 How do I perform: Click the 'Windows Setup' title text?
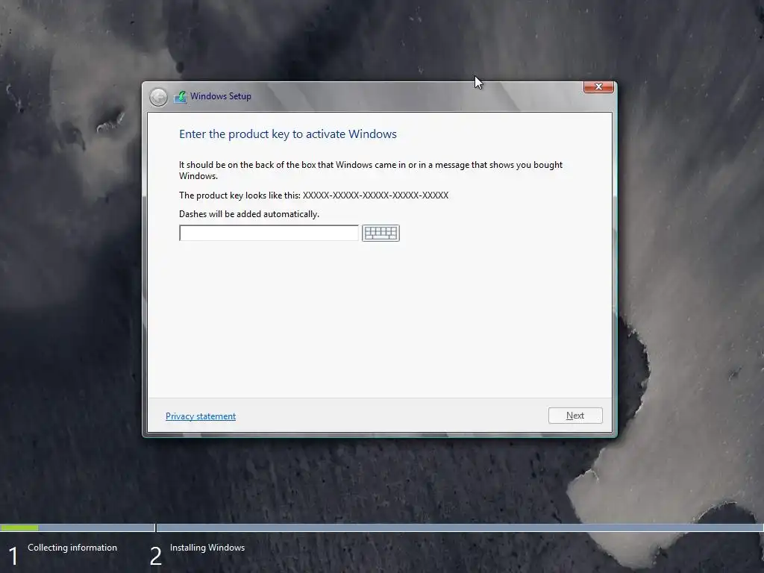(x=221, y=96)
